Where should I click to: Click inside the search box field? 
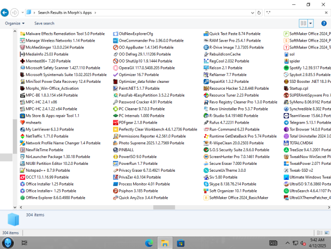coord(295,13)
